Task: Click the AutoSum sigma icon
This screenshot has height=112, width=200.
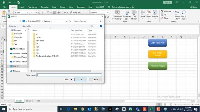Action: point(162,12)
